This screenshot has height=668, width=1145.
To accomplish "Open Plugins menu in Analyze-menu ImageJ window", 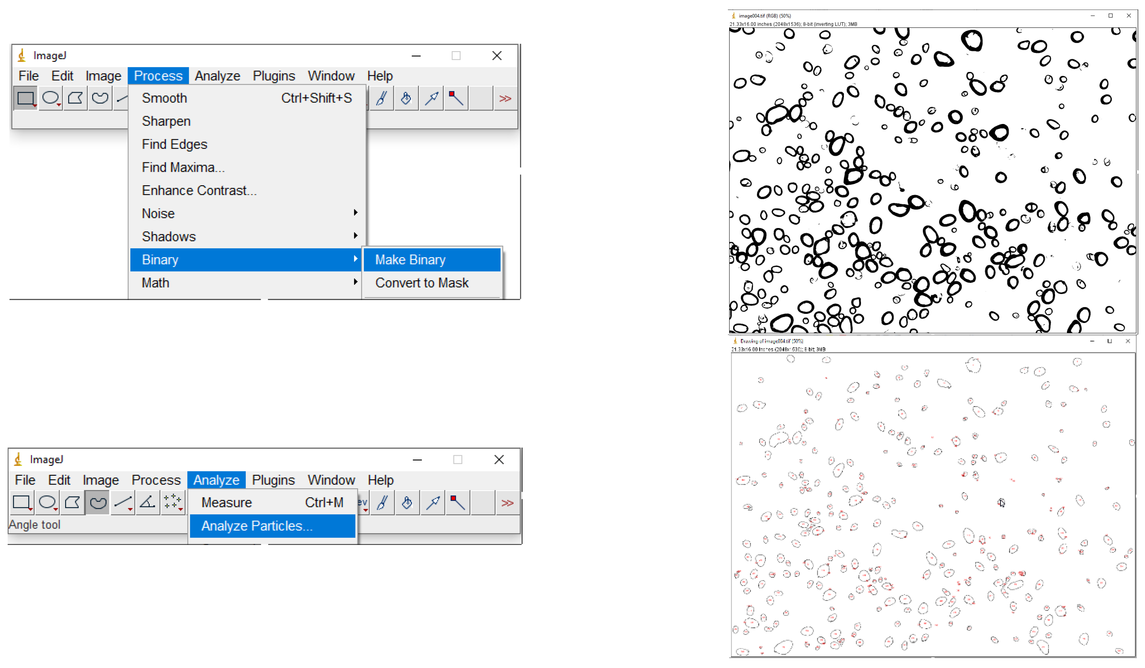I will click(273, 480).
